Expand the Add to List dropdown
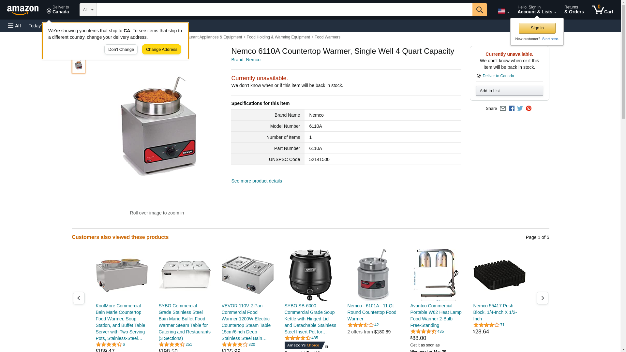 tap(509, 91)
